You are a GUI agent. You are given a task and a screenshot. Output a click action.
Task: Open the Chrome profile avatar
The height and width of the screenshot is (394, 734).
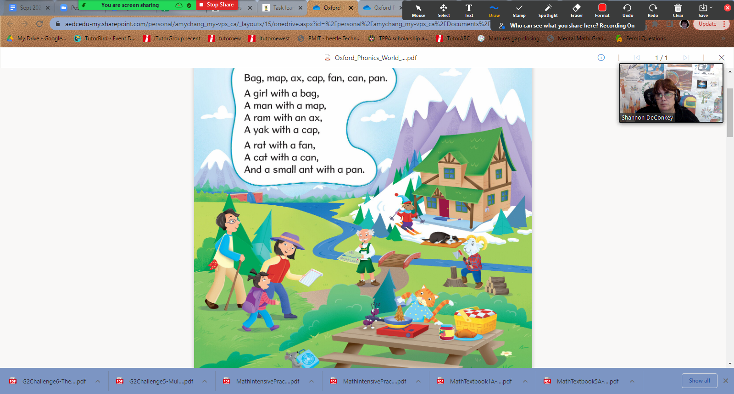tap(684, 24)
